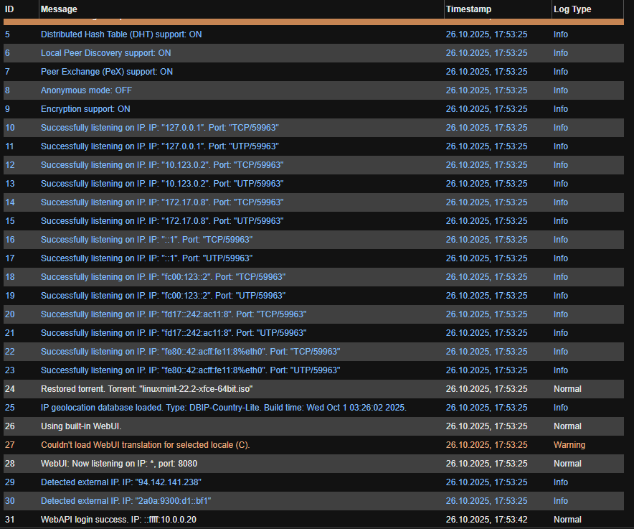This screenshot has height=529, width=634.
Task: Click the ID cell 16
Action: coord(10,239)
